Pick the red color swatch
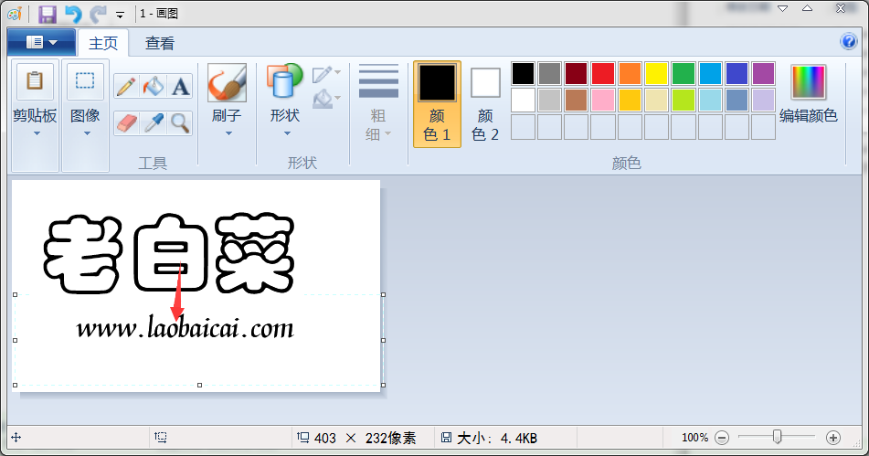869x456 pixels. click(603, 73)
